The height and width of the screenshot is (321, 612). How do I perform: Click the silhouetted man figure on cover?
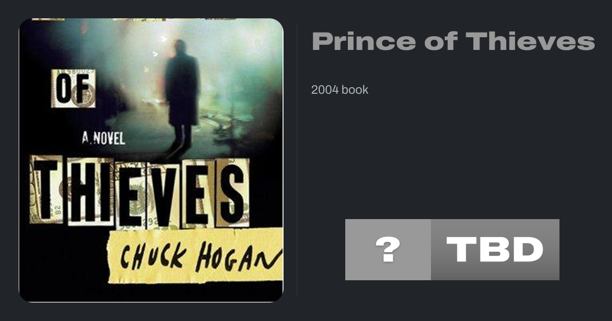click(x=181, y=97)
